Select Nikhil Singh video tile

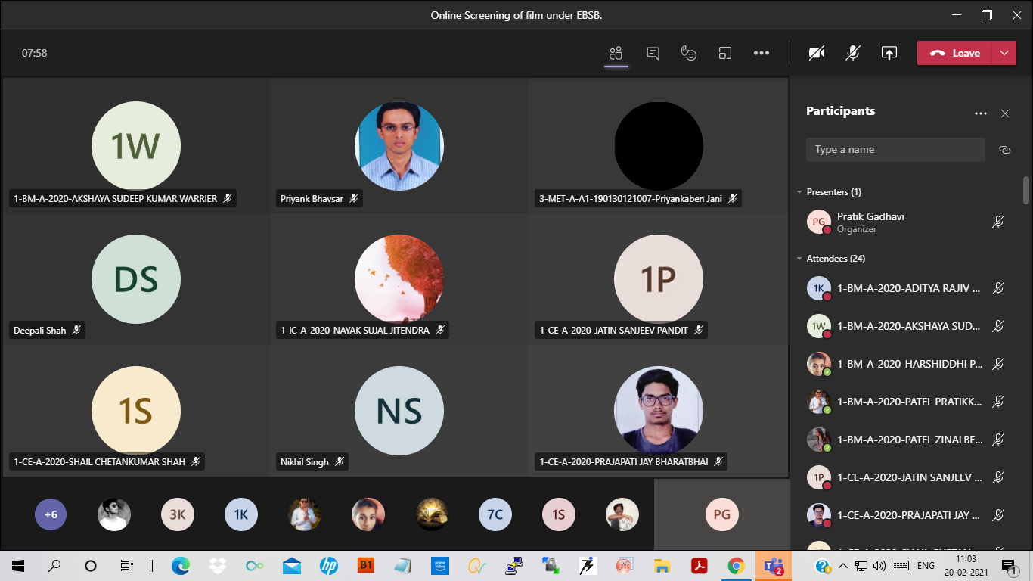pyautogui.click(x=399, y=411)
